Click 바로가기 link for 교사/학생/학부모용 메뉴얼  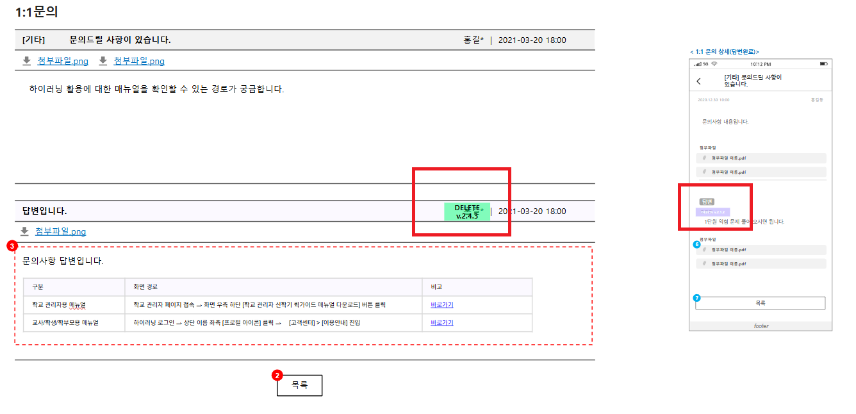(x=441, y=323)
